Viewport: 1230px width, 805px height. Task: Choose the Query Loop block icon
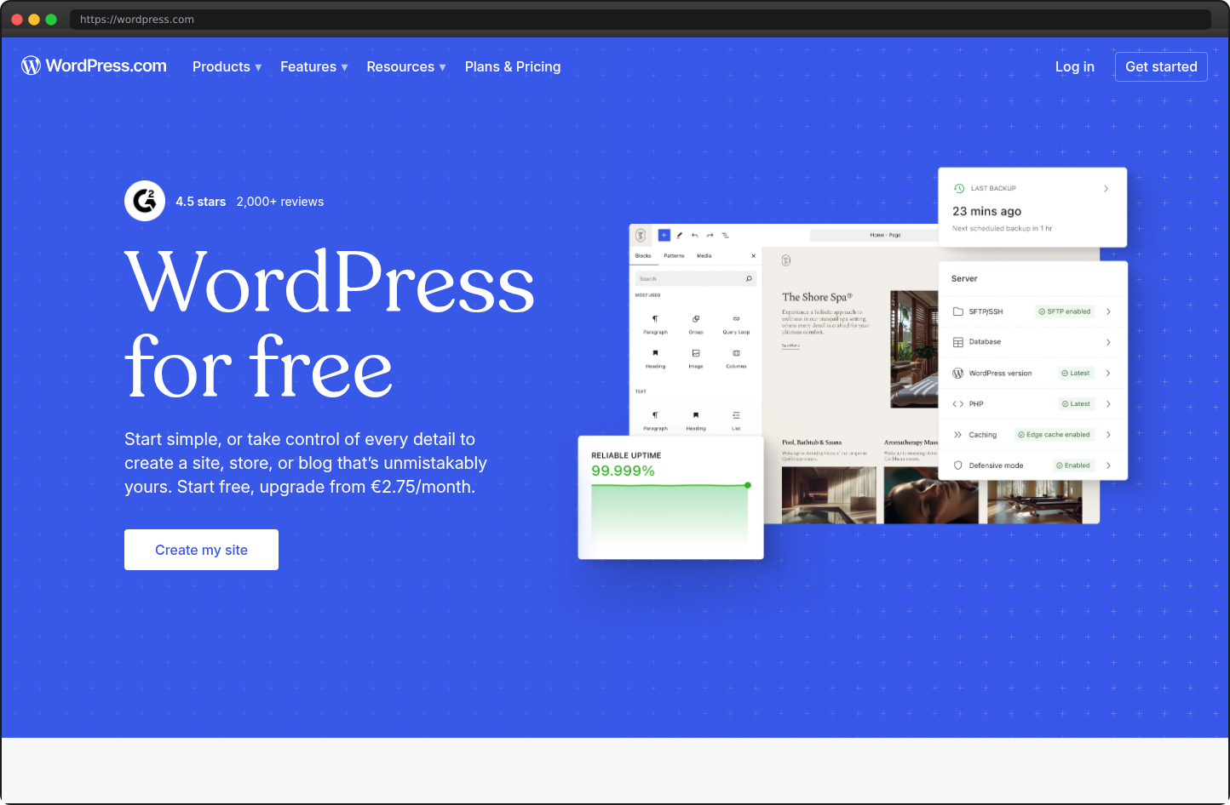tap(736, 319)
